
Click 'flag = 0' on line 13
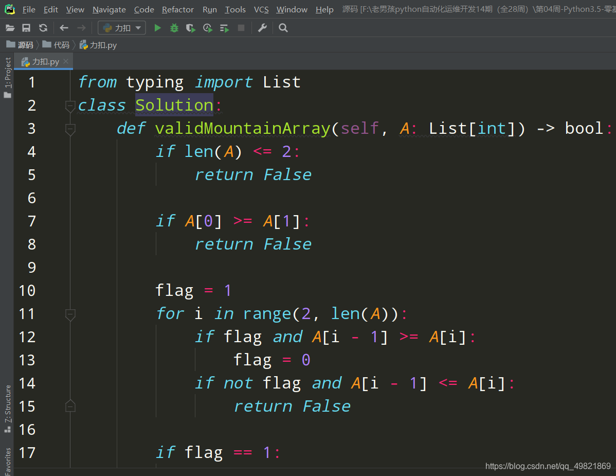272,360
